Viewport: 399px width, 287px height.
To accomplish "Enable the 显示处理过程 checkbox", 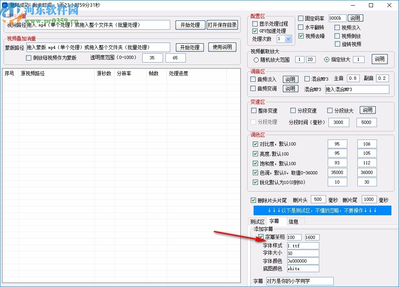I will (254, 24).
